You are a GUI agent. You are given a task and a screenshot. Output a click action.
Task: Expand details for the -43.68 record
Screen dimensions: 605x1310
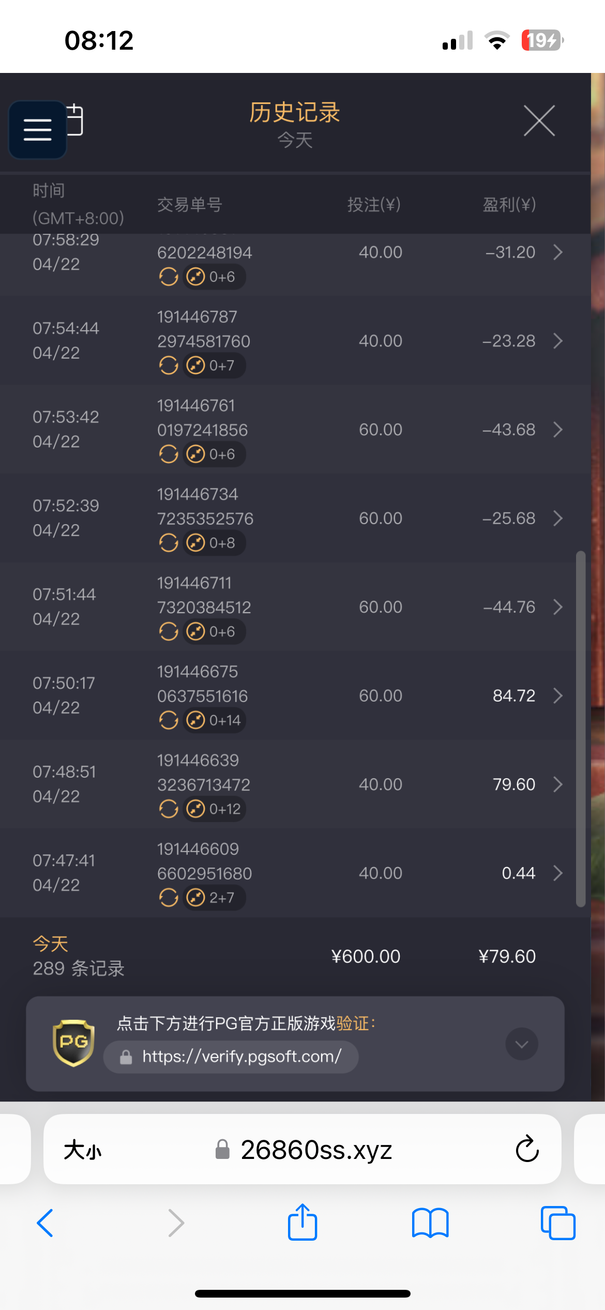pyautogui.click(x=557, y=429)
